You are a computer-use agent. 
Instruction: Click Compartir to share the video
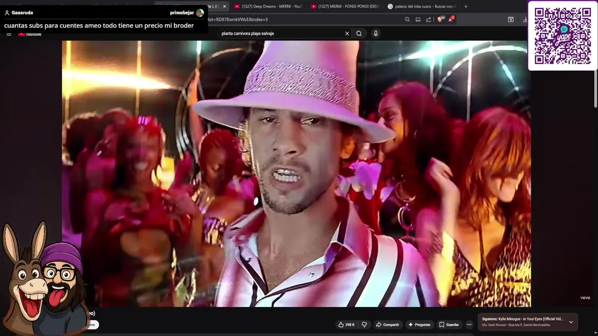(387, 325)
